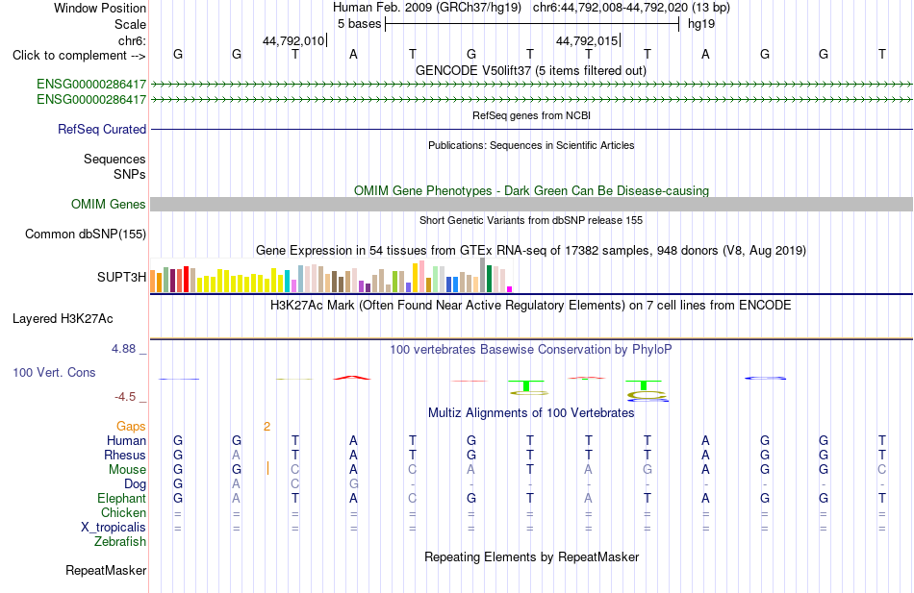Click the SUPT3H gene label

click(122, 277)
